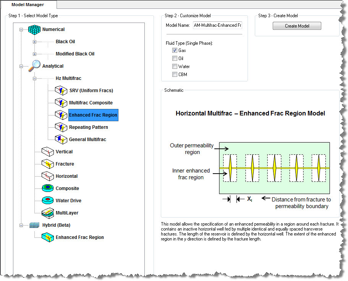Click the Numerical grid cube icon
Image resolution: width=348 pixels, height=281 pixels.
point(34,29)
